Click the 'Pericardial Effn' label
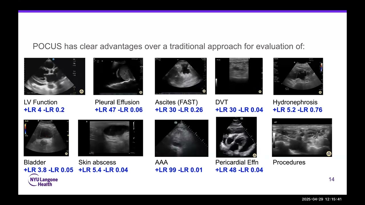The height and width of the screenshot is (205, 365). 237,162
